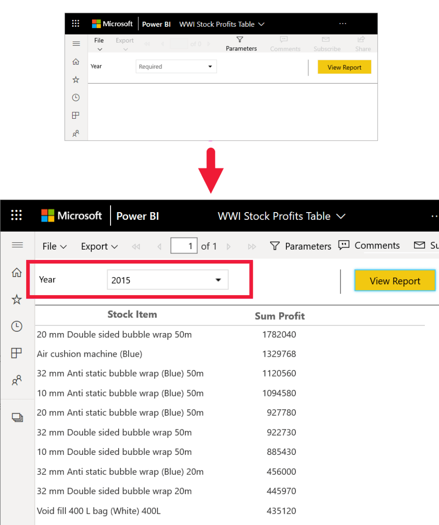Open the File menu in the empty-report toolbar
Screen dimensions: 439x525
click(99, 44)
